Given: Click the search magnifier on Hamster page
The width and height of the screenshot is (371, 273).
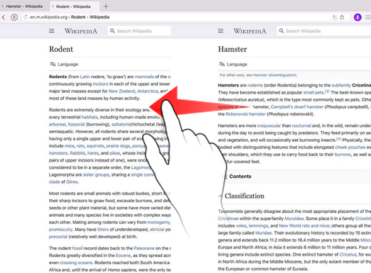Looking at the screenshot, I should [x=282, y=31].
